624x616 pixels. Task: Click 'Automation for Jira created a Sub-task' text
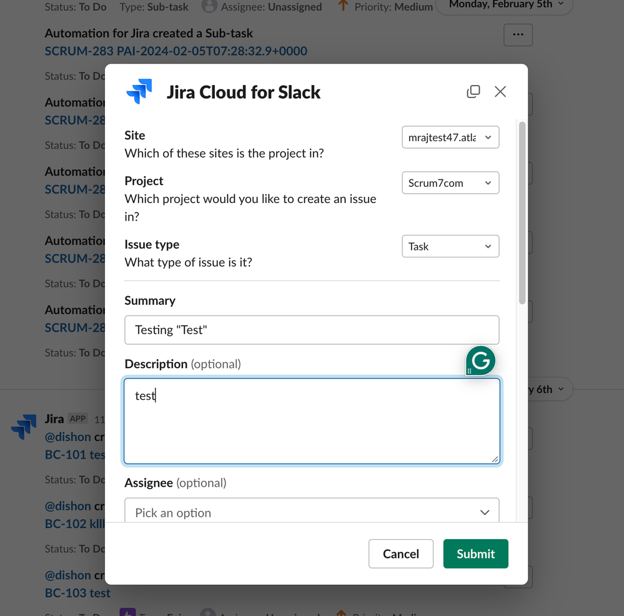point(149,34)
